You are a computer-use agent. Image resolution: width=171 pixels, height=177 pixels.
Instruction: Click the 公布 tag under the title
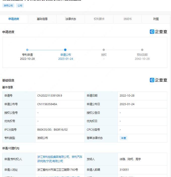coord(20,6)
